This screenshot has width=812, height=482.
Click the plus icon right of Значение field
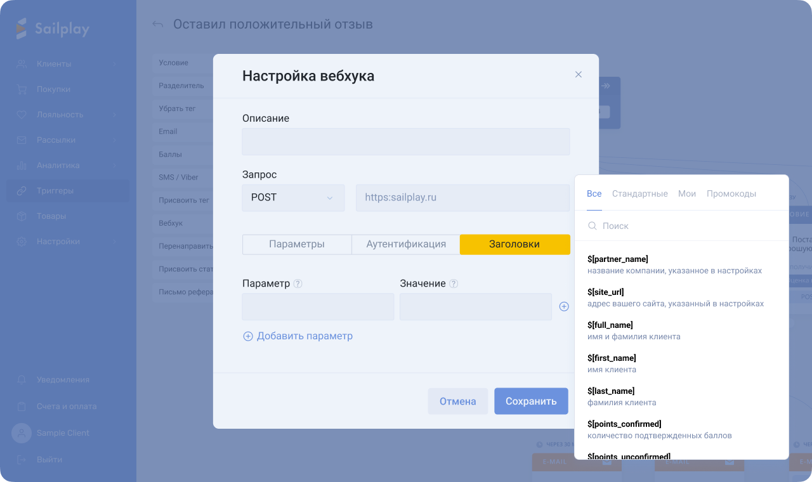point(564,306)
